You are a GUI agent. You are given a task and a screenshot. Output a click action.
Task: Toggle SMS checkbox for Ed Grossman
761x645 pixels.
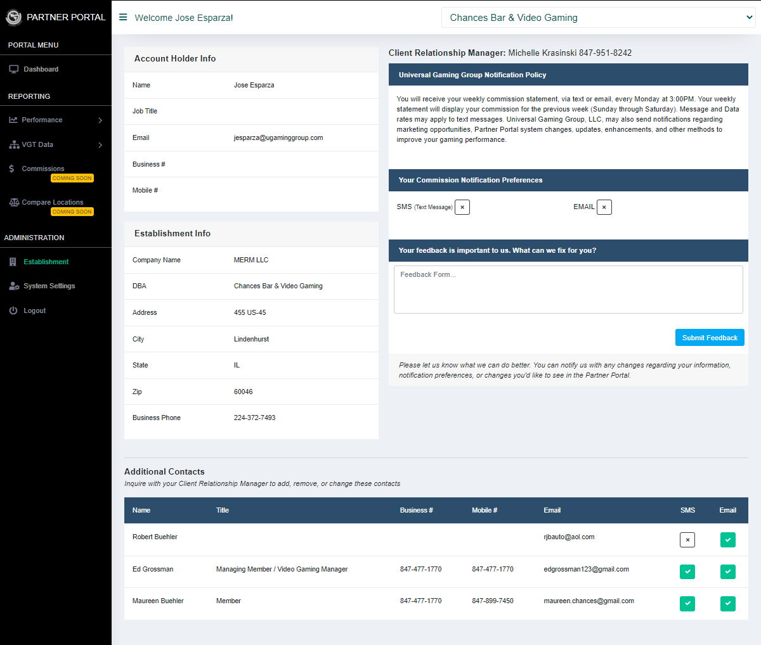[x=687, y=572]
